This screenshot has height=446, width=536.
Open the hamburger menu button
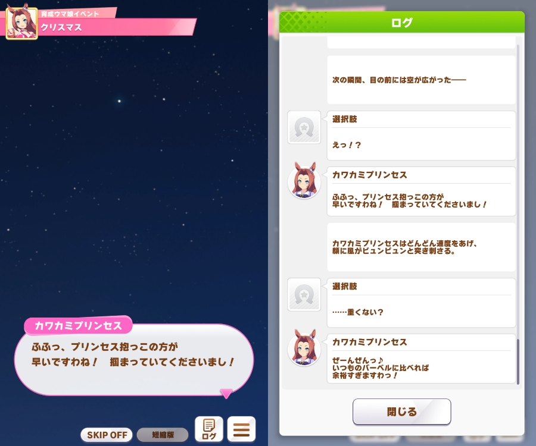click(x=241, y=429)
